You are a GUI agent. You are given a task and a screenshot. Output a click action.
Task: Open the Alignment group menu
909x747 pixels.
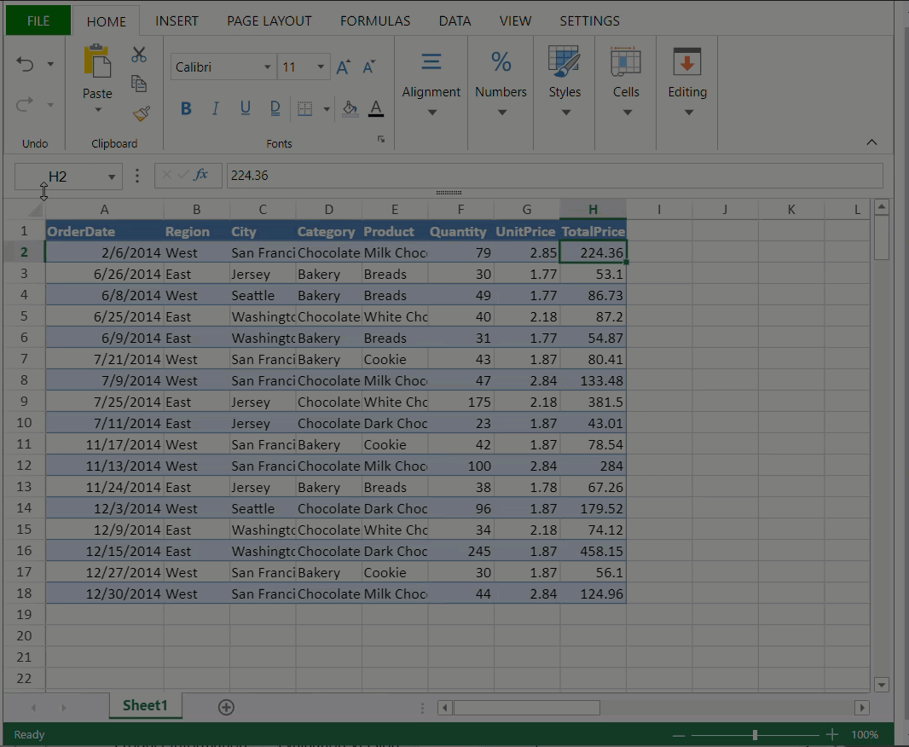coord(431,84)
